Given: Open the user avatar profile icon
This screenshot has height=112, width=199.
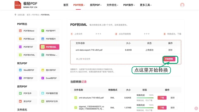Looking at the screenshot, I should [182, 5].
